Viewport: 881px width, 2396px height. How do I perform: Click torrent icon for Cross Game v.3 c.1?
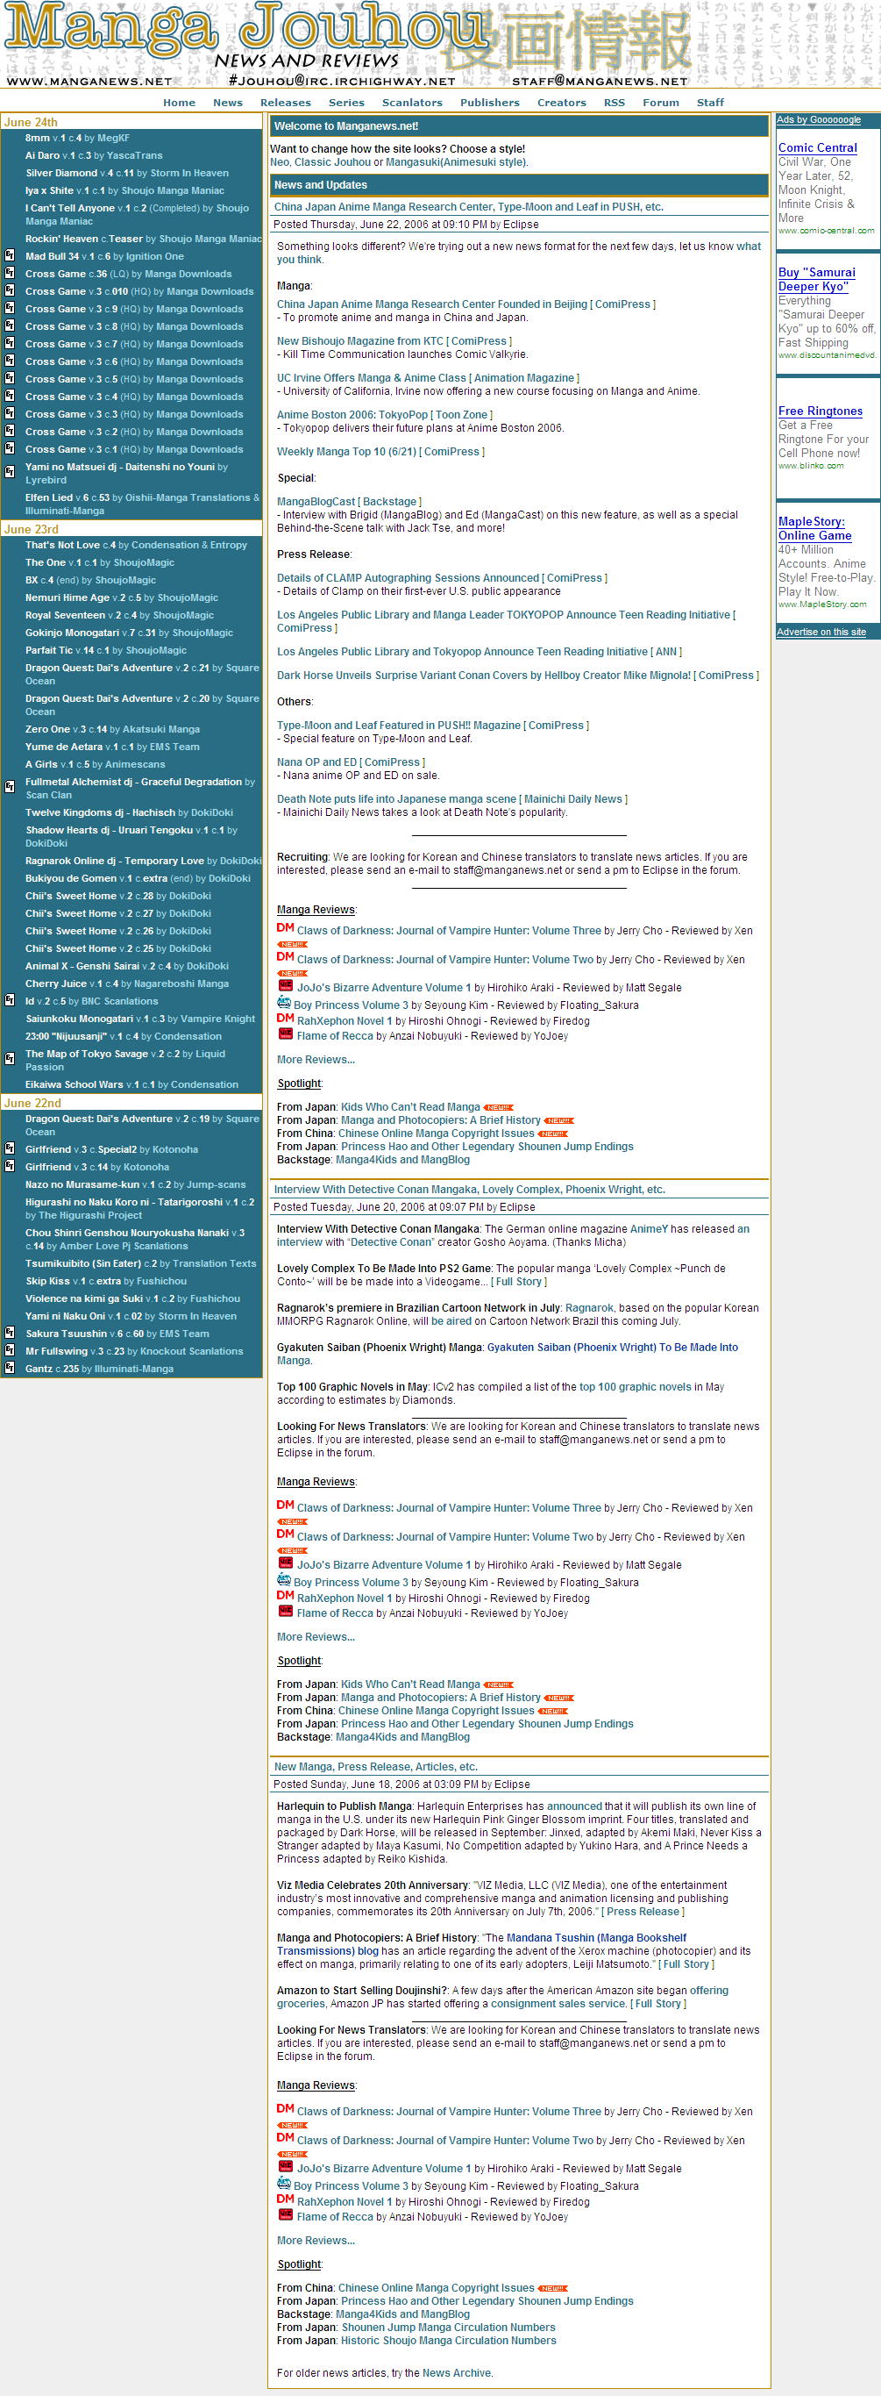pos(10,449)
